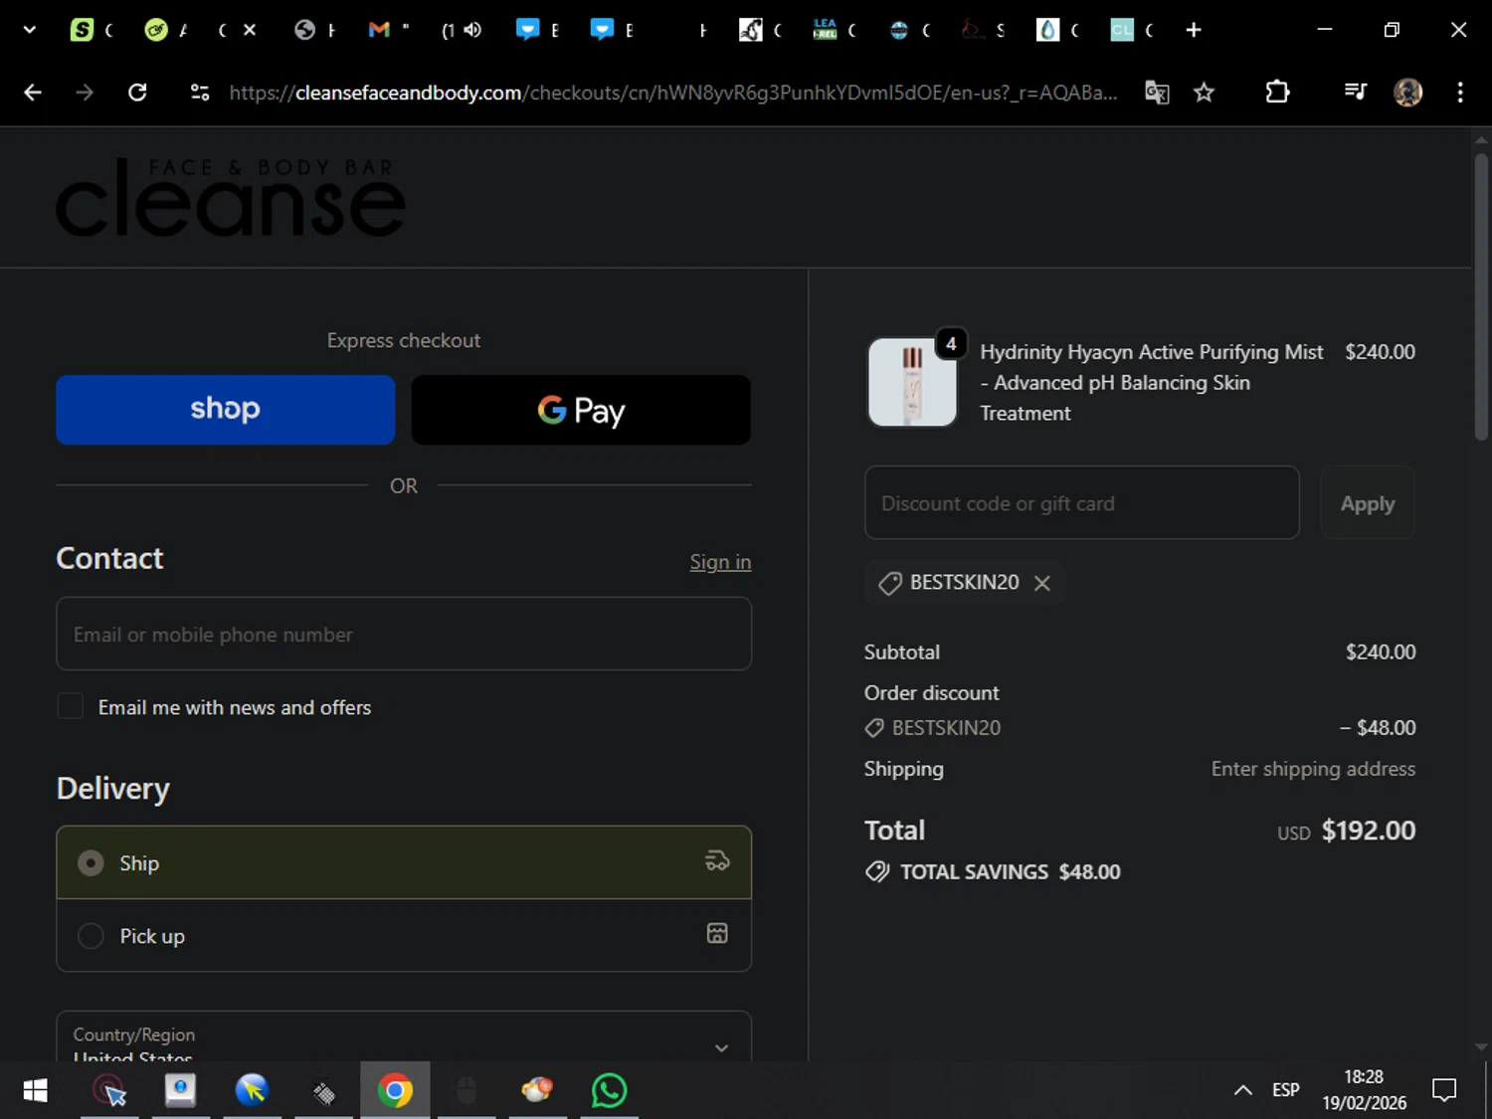The height and width of the screenshot is (1119, 1492).
Task: Pay with Google Pay
Action: point(581,410)
